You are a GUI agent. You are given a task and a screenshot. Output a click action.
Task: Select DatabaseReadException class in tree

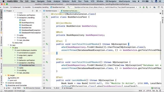pos(31,30)
